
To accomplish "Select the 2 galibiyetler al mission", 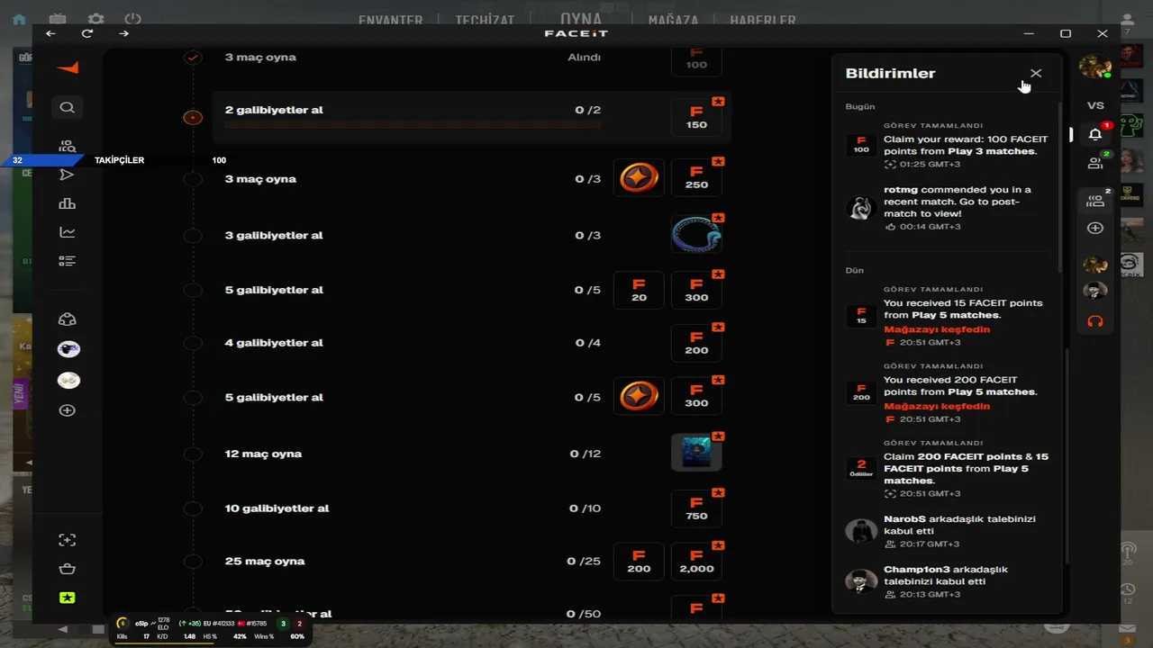I will [472, 117].
